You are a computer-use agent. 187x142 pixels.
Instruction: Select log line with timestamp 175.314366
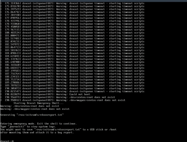(x=72, y=3)
